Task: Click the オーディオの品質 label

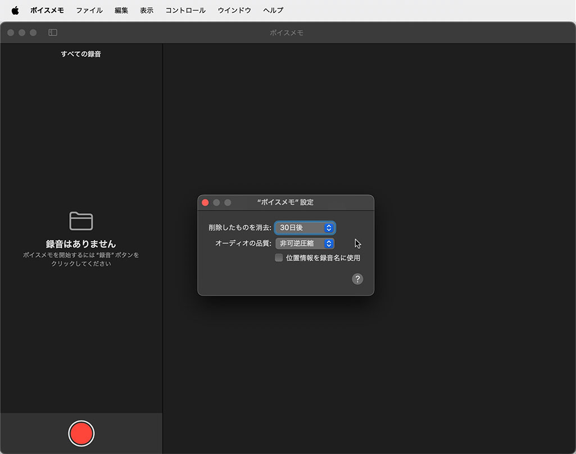Action: coord(243,244)
